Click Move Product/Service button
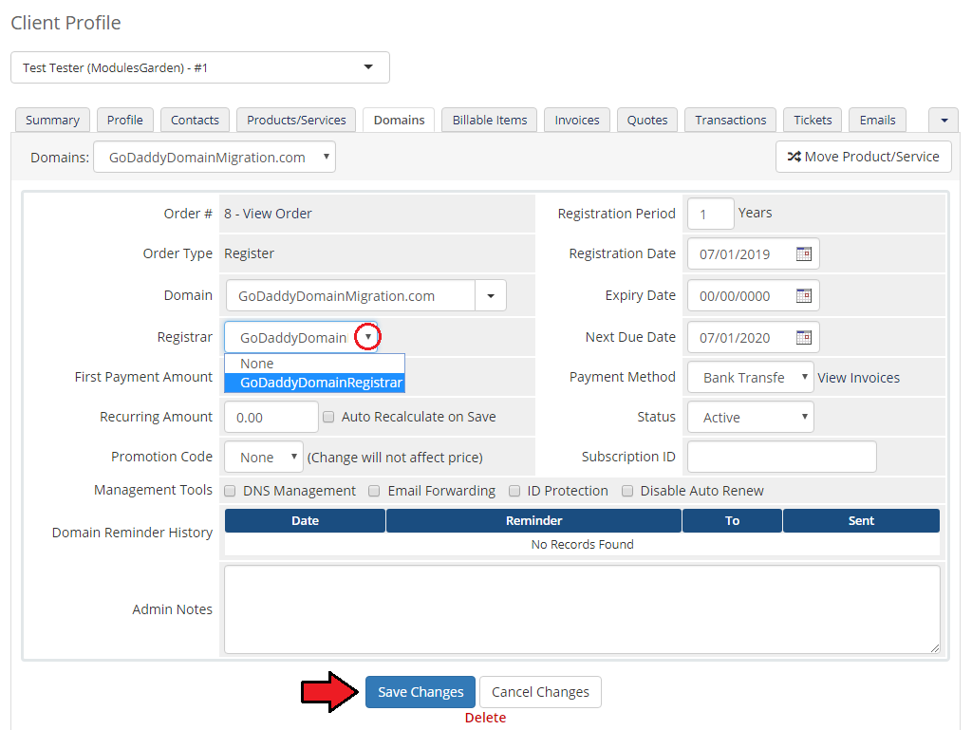972x730 pixels. (863, 157)
